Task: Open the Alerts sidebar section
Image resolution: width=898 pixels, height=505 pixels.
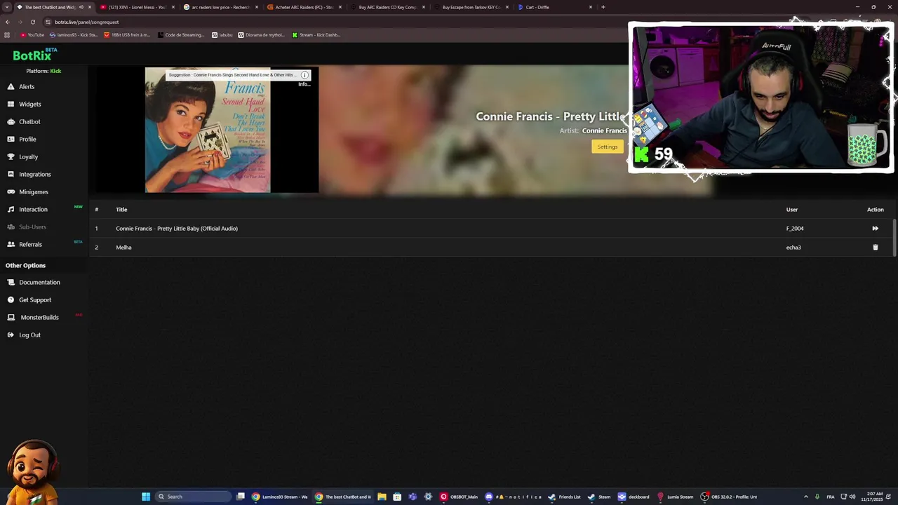Action: pyautogui.click(x=21, y=86)
